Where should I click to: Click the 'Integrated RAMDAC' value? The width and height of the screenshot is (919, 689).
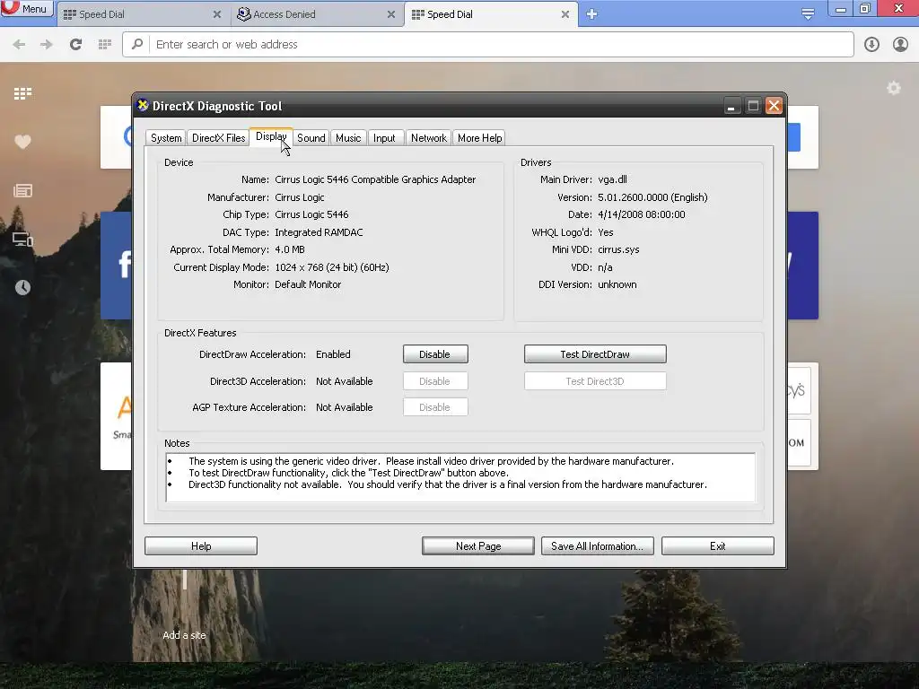click(x=319, y=232)
